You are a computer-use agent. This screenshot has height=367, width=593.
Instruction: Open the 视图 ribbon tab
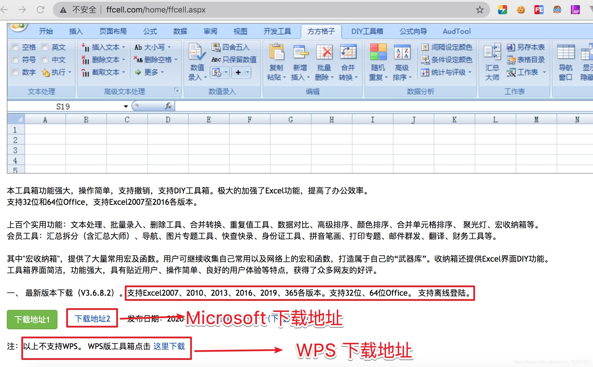(240, 31)
